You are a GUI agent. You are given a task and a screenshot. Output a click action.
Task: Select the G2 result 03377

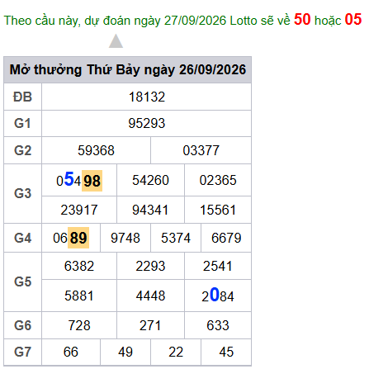201,150
